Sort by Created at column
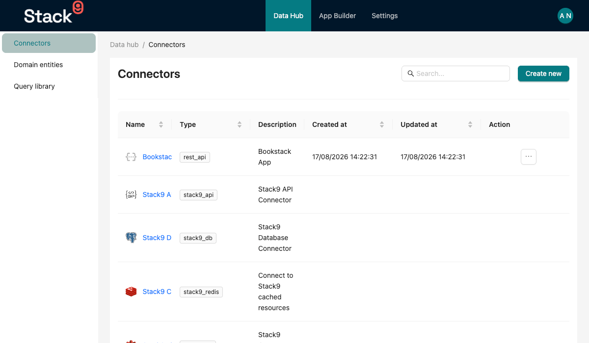This screenshot has width=589, height=343. tap(381, 124)
